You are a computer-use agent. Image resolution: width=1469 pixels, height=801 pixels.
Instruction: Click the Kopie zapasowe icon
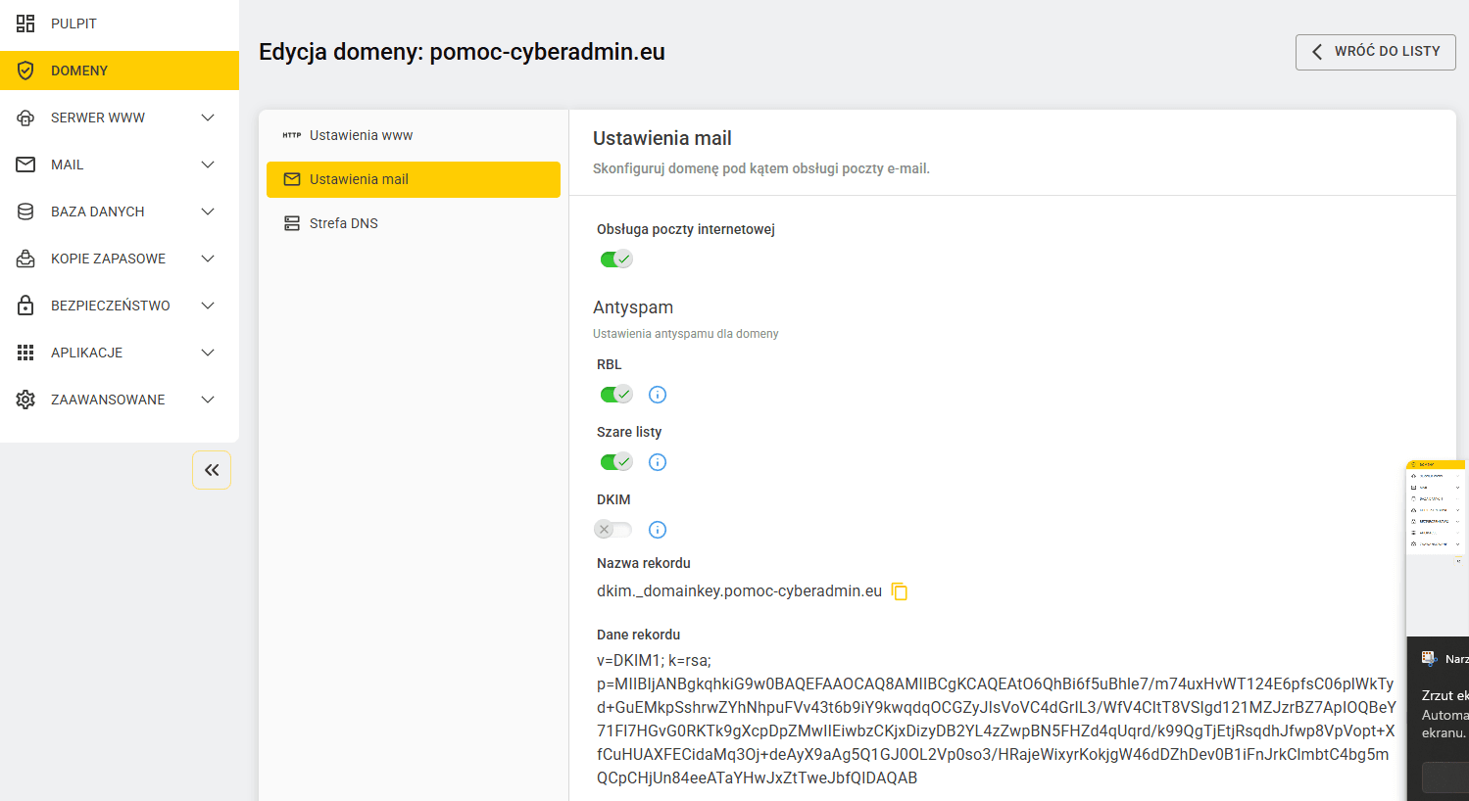25,259
